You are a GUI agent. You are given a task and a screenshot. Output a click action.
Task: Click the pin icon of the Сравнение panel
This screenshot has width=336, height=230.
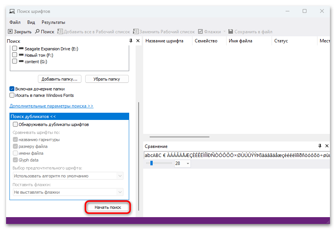[x=320, y=146]
